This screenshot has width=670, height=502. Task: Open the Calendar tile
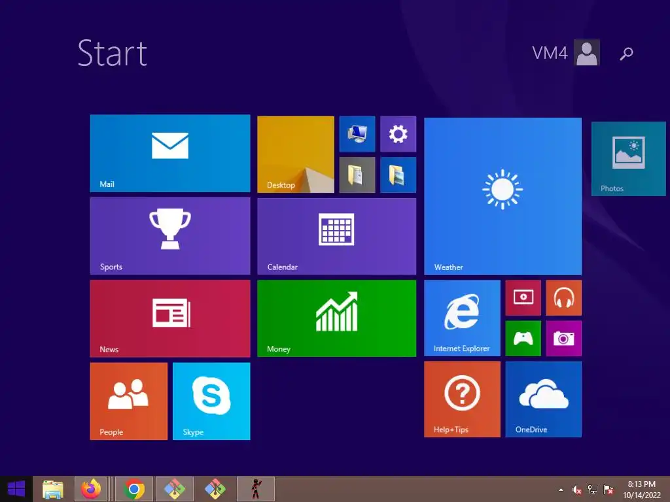pyautogui.click(x=337, y=236)
